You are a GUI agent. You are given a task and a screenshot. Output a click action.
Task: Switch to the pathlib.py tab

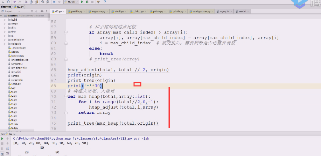pos(77,12)
